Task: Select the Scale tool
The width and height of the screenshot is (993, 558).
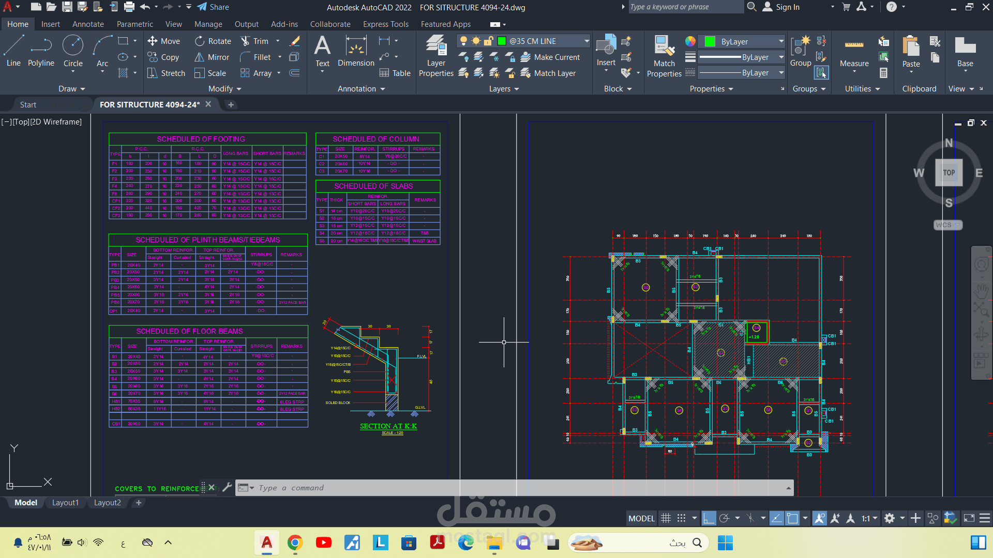Action: (x=210, y=73)
